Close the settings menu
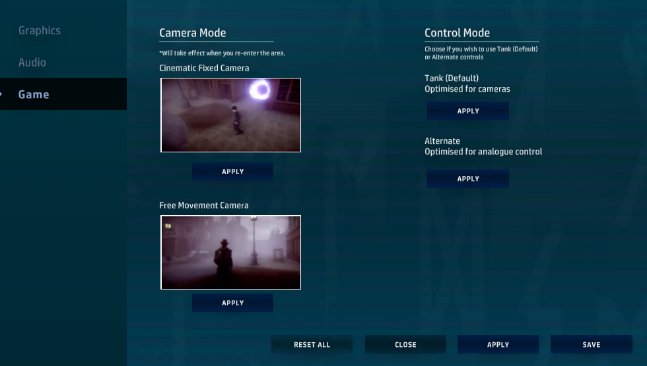 click(x=405, y=344)
